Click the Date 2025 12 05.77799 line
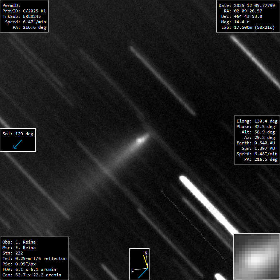This screenshot has width=280, height=280. (x=246, y=5)
